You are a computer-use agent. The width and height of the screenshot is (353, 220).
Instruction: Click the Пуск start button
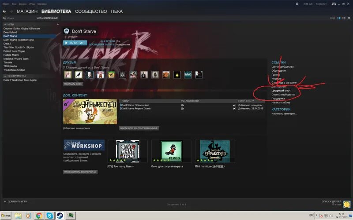[6, 216]
